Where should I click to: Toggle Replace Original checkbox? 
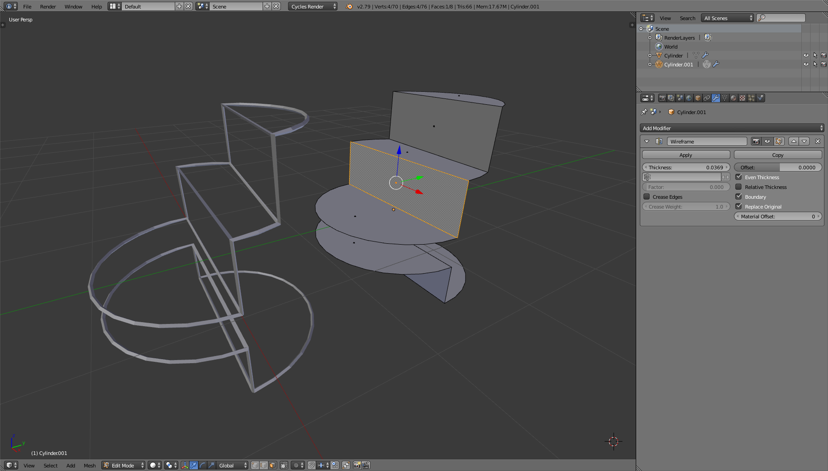pos(739,206)
